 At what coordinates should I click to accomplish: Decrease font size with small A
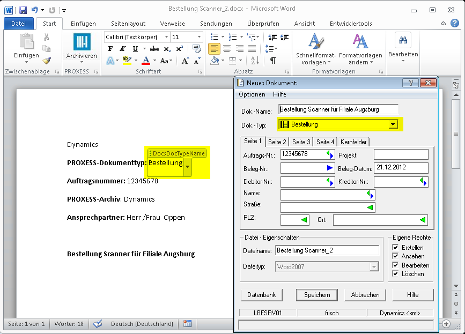[x=197, y=61]
